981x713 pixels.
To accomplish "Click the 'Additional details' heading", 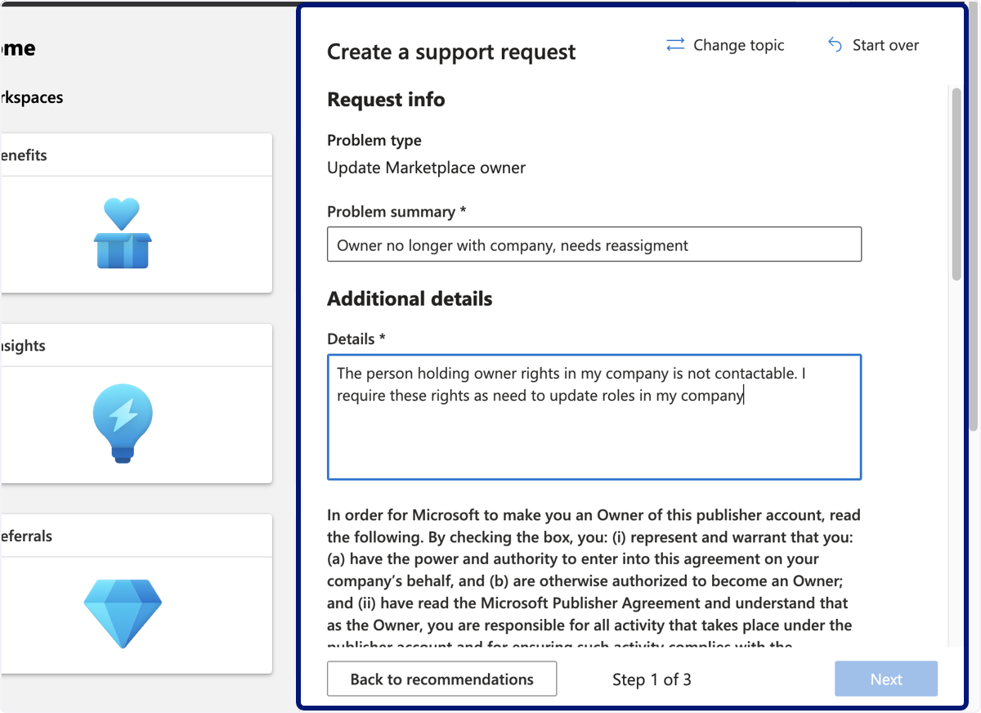I will (x=410, y=299).
